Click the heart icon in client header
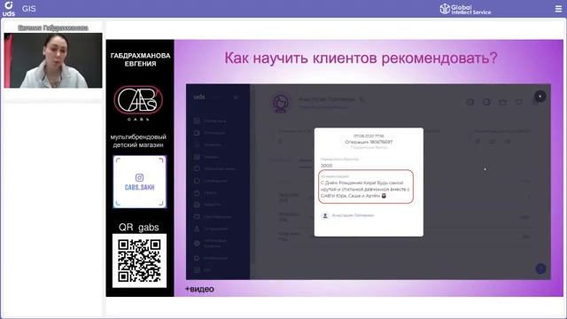The height and width of the screenshot is (319, 567). pyautogui.click(x=519, y=103)
